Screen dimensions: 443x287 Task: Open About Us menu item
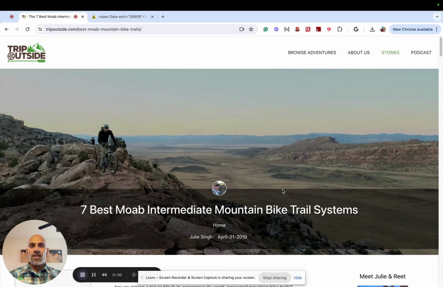[x=359, y=52]
